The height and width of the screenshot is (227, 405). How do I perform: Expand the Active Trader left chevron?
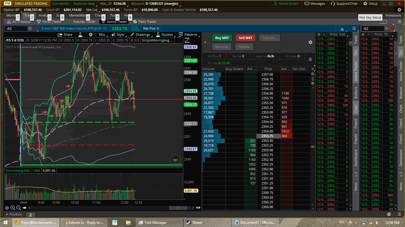pyautogui.click(x=205, y=42)
